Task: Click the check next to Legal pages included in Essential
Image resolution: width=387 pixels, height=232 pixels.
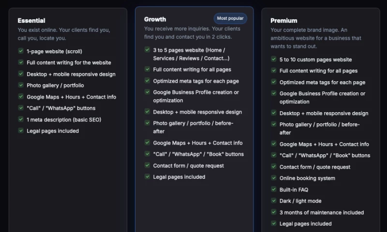Action: [x=21, y=130]
